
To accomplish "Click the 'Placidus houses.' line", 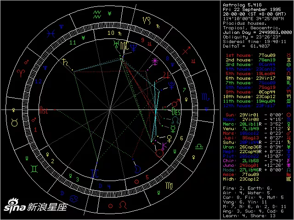I will click(x=245, y=23).
